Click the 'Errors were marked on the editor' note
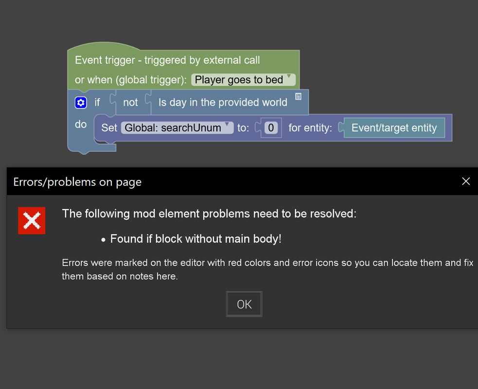 [267, 269]
